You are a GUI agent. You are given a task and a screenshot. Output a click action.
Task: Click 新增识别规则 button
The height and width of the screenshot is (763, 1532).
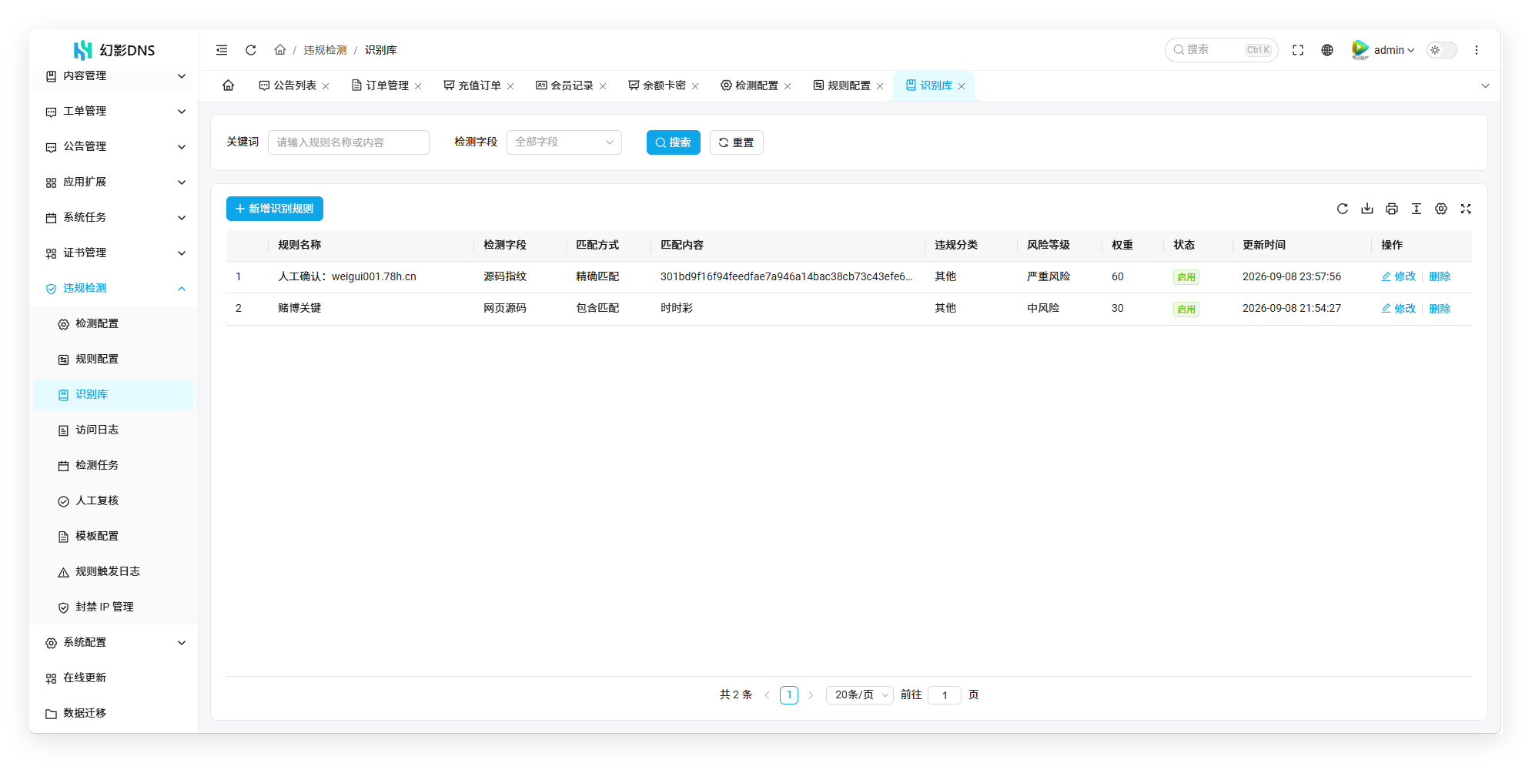(x=275, y=209)
